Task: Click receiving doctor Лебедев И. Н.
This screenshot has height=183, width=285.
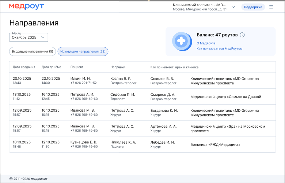Action: [x=163, y=143]
